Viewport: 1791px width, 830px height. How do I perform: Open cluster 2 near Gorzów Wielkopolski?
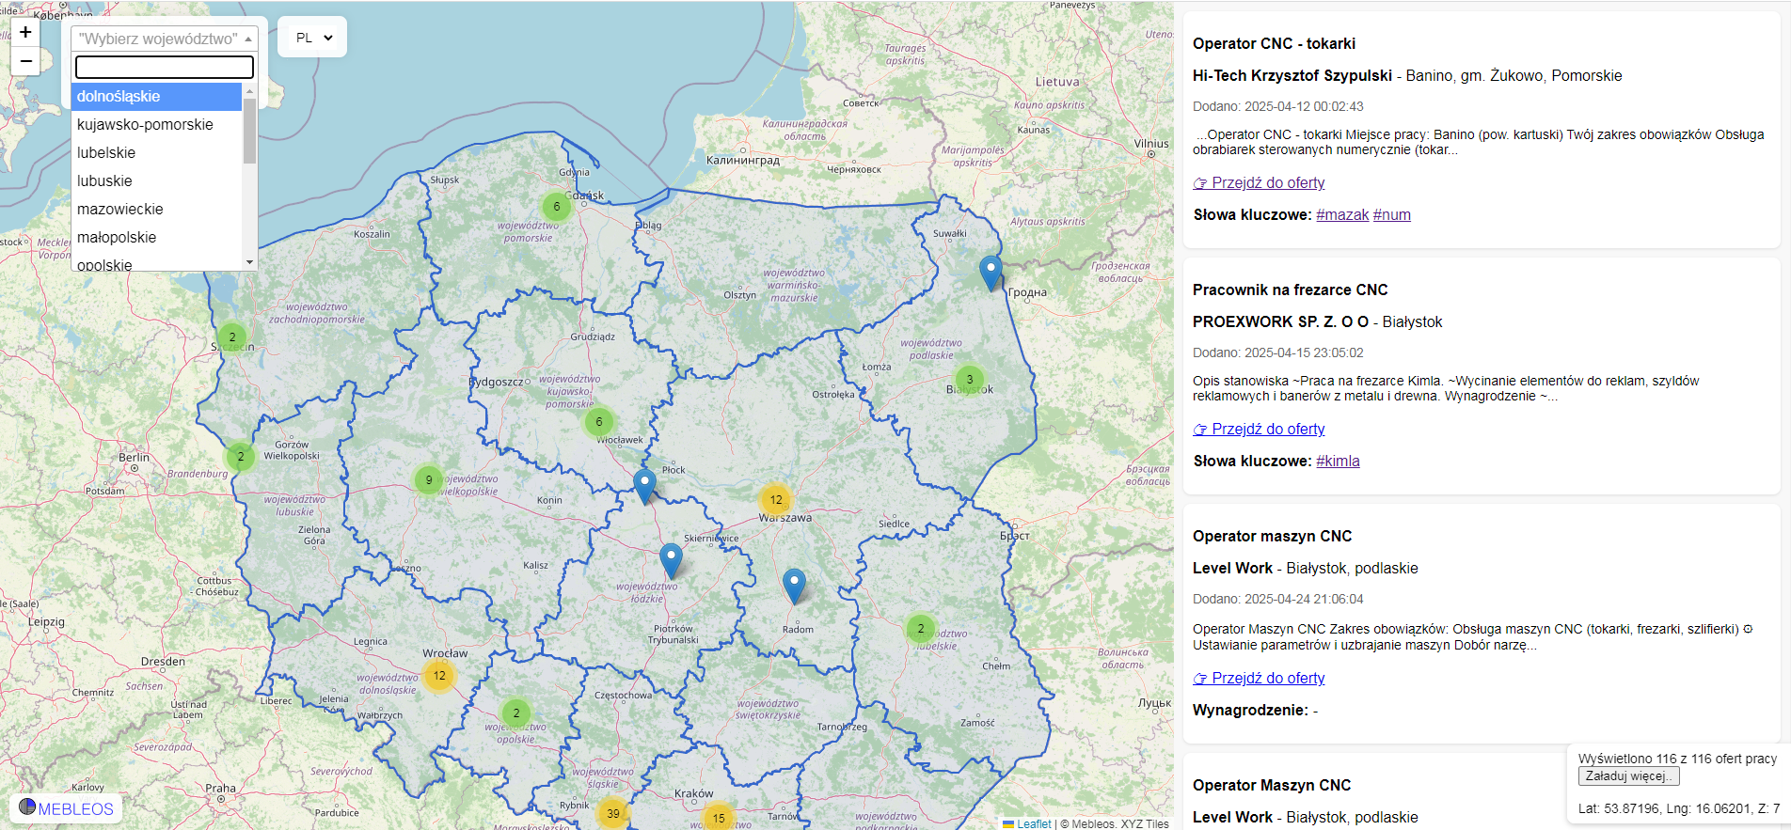[x=241, y=457]
